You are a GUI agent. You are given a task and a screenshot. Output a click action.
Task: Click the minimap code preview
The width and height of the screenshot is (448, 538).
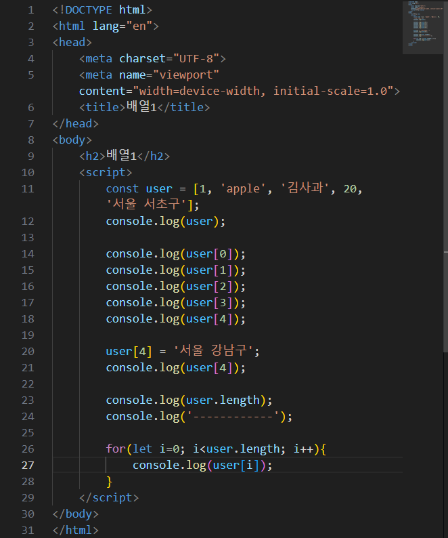pos(423,28)
